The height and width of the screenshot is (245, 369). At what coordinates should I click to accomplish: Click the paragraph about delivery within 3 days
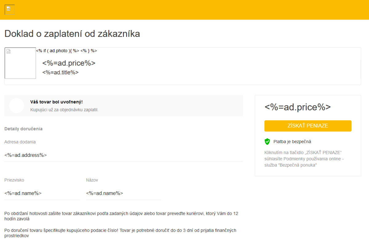click(120, 233)
